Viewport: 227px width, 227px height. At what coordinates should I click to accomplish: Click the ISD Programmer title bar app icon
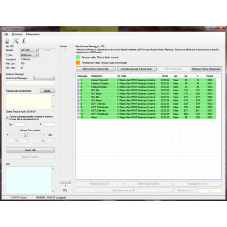pyautogui.click(x=3, y=29)
